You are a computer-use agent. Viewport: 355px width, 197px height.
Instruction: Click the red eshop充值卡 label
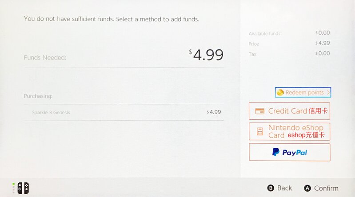pyautogui.click(x=306, y=135)
